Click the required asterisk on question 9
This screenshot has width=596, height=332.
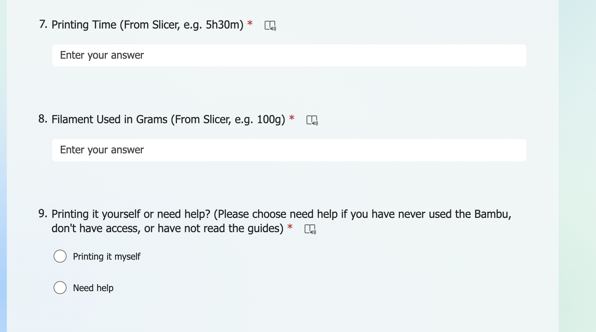(290, 228)
